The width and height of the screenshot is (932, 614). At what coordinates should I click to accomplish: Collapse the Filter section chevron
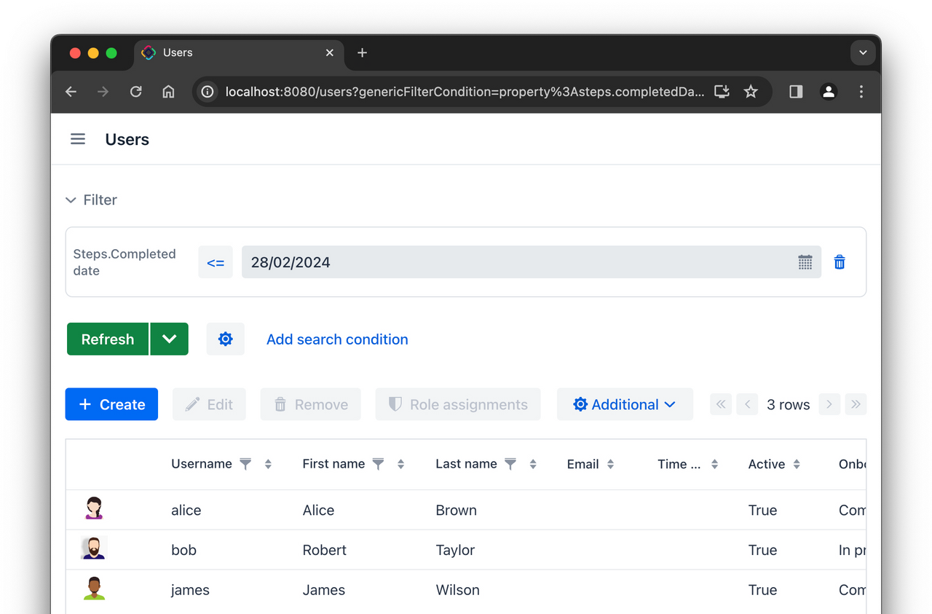pyautogui.click(x=70, y=200)
